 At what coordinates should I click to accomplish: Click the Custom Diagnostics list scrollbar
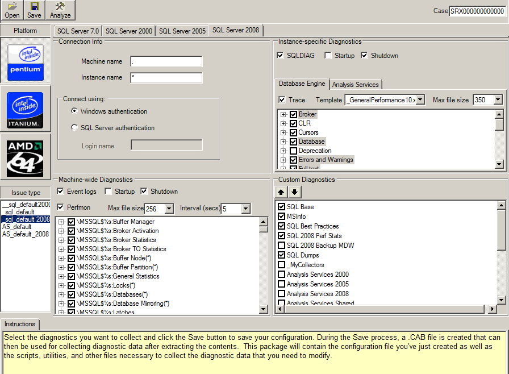pyautogui.click(x=500, y=256)
